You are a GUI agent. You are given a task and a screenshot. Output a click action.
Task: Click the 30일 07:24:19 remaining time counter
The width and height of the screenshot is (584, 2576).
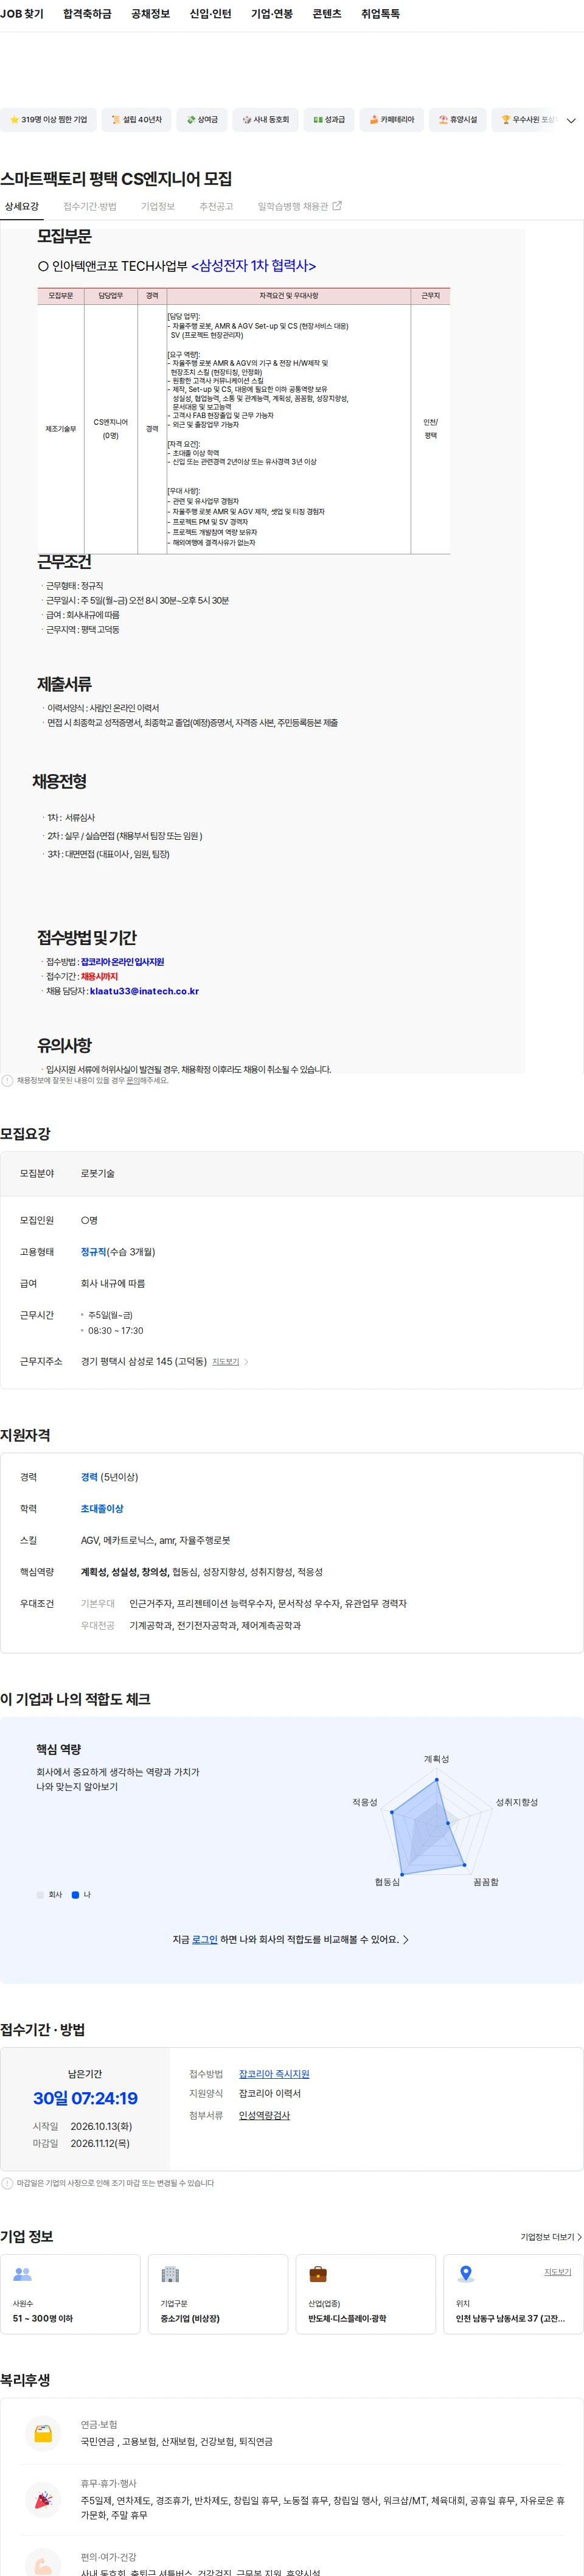85,2098
